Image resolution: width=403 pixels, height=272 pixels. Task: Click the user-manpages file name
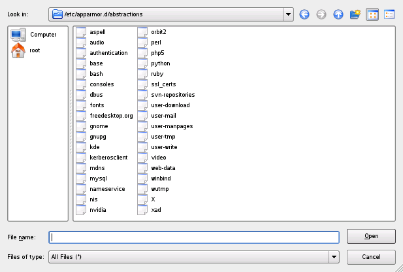click(x=172, y=126)
